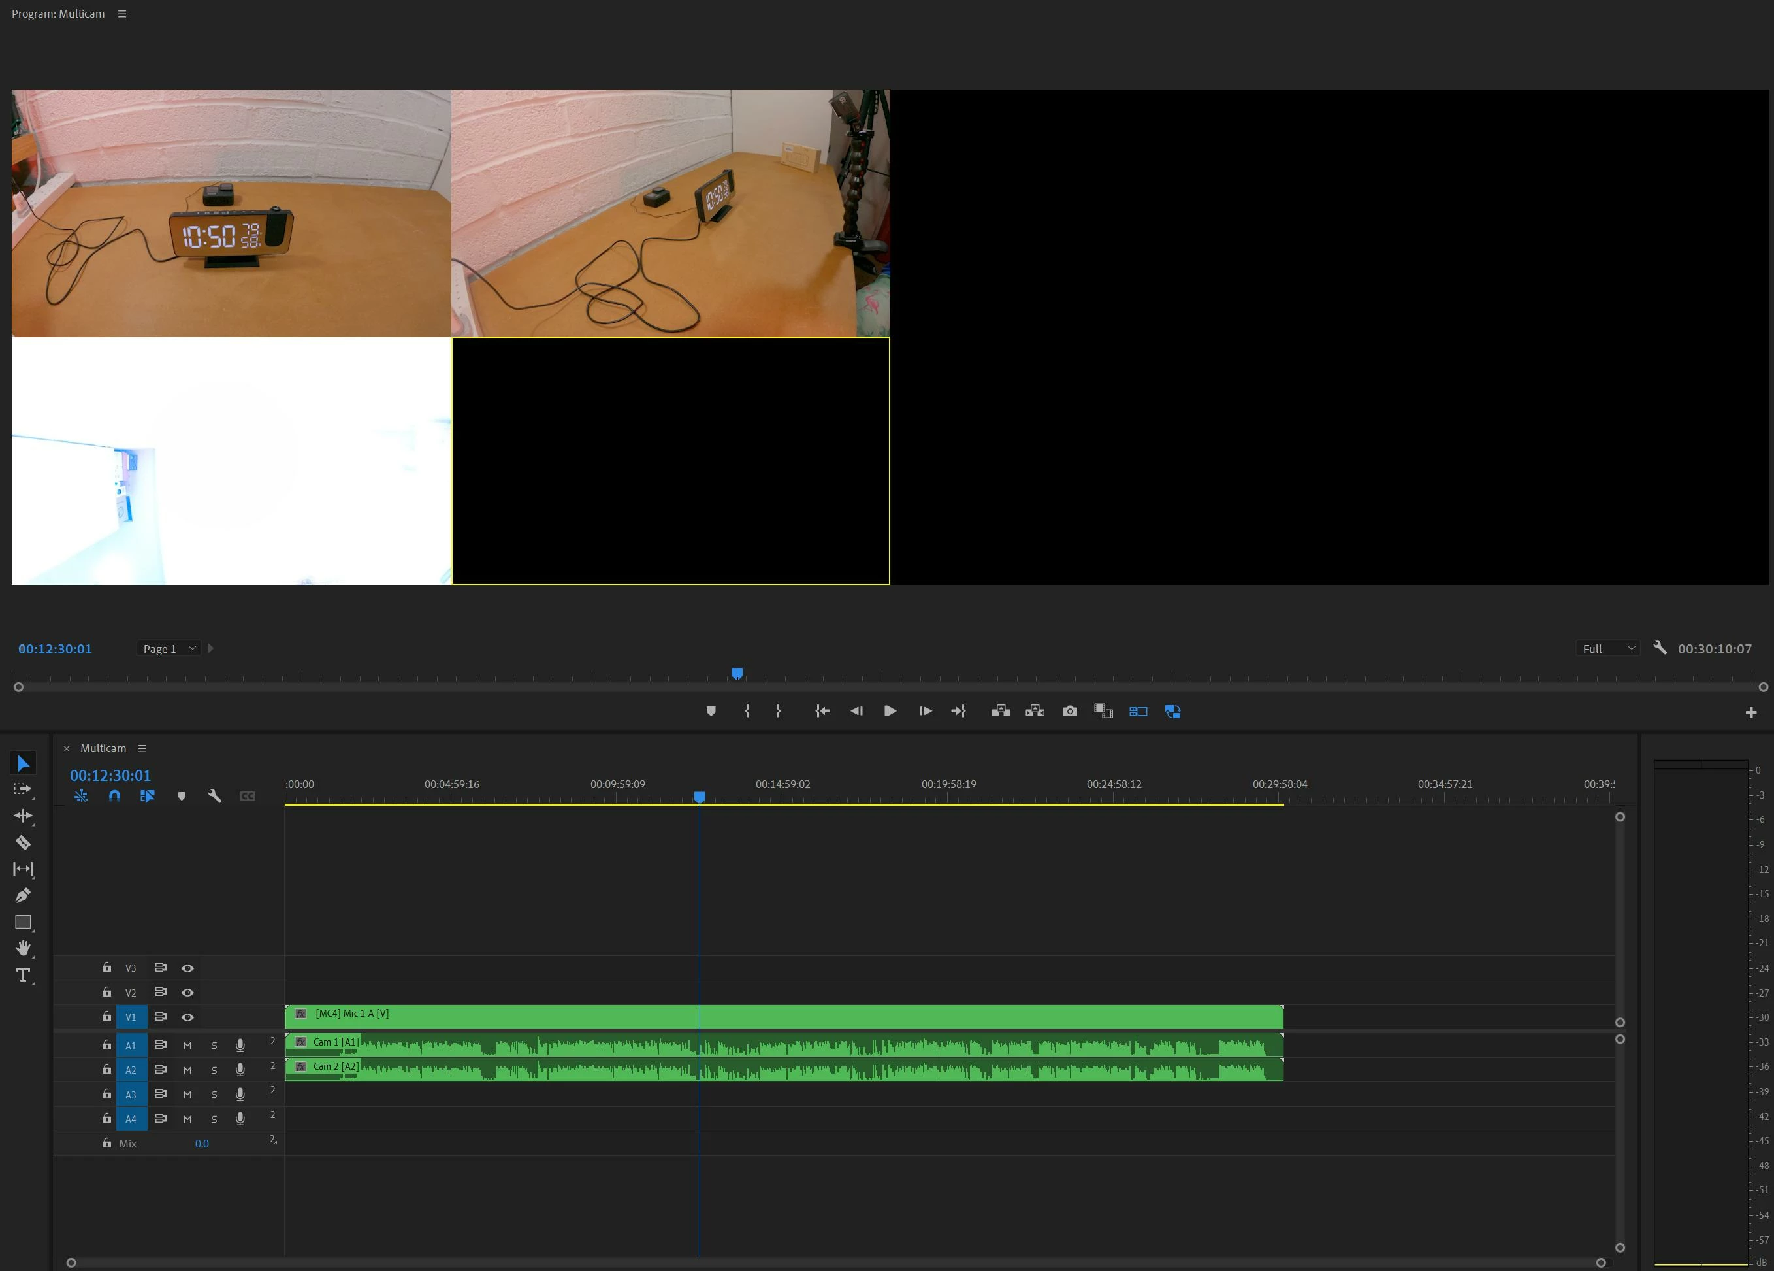Select the Razor tool
1774x1271 pixels.
point(23,843)
